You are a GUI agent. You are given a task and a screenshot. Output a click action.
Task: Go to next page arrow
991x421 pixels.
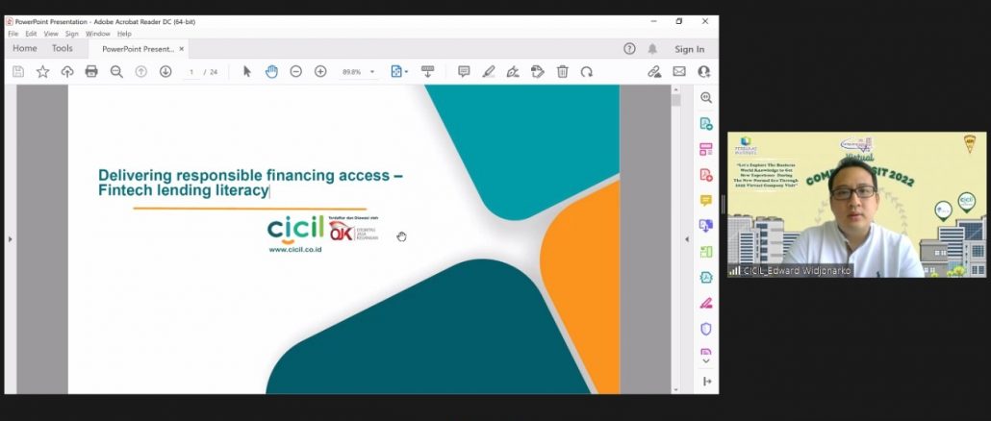[x=165, y=72]
